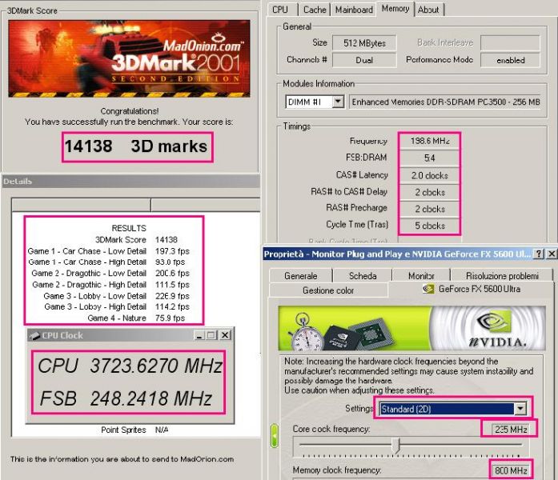
Task: Click the CPU Clock window icon
Action: (34, 335)
